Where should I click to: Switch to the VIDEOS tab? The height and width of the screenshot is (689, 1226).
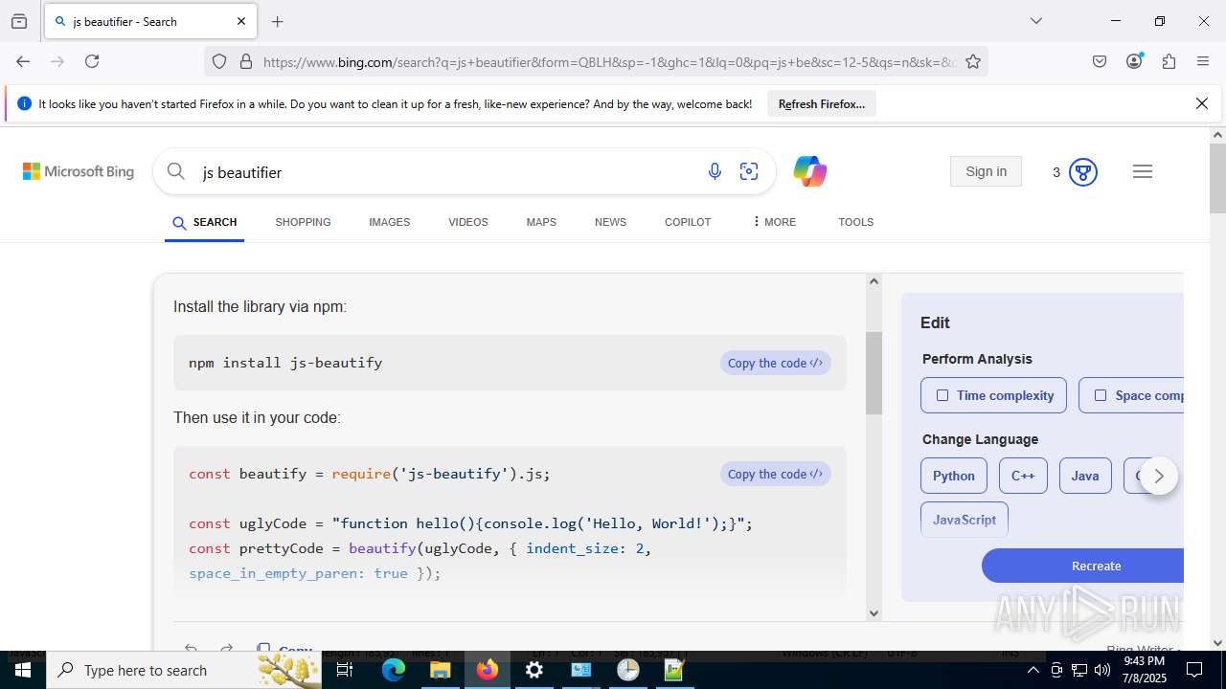[468, 222]
